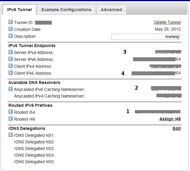Click info icon beside Tunnel ID
Viewport: 190px width, 171px height.
[x=10, y=22]
